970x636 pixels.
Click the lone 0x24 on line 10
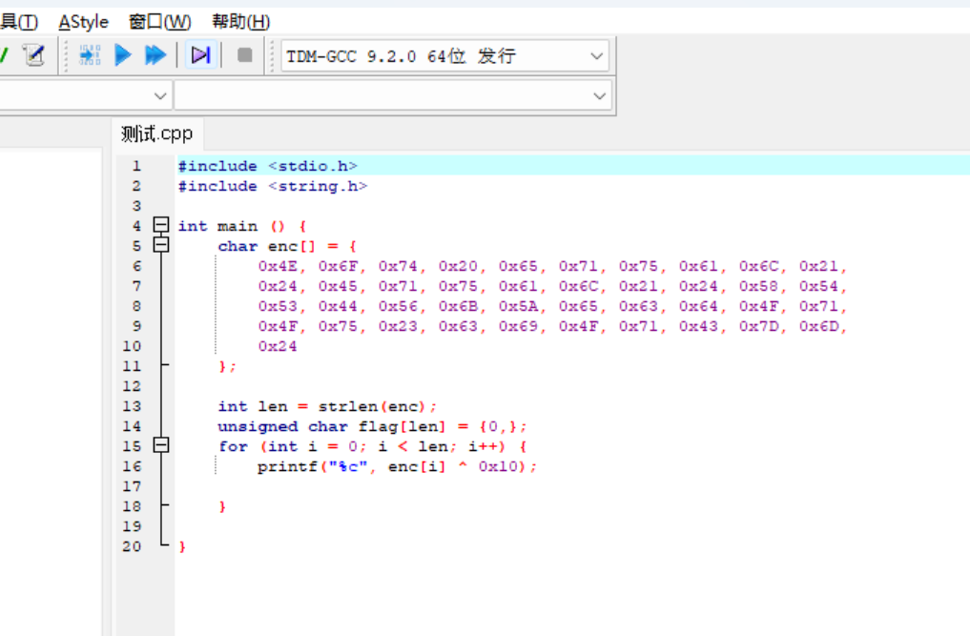pos(278,346)
